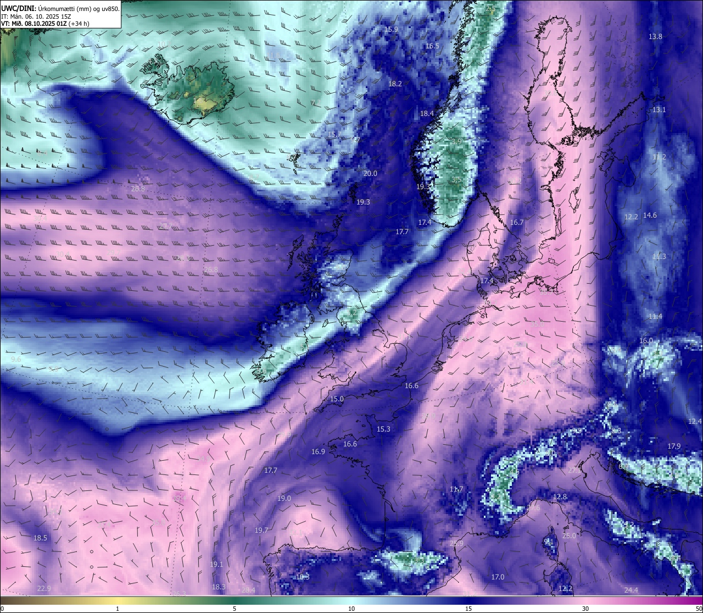Click the 14.6 value label

click(x=650, y=215)
